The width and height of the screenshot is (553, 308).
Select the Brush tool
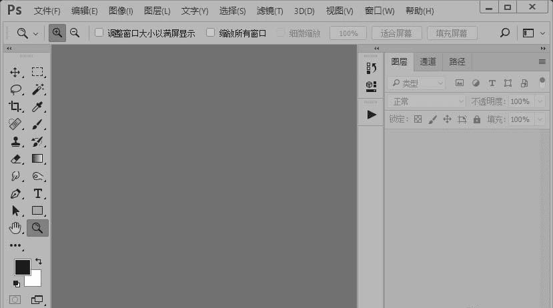37,124
